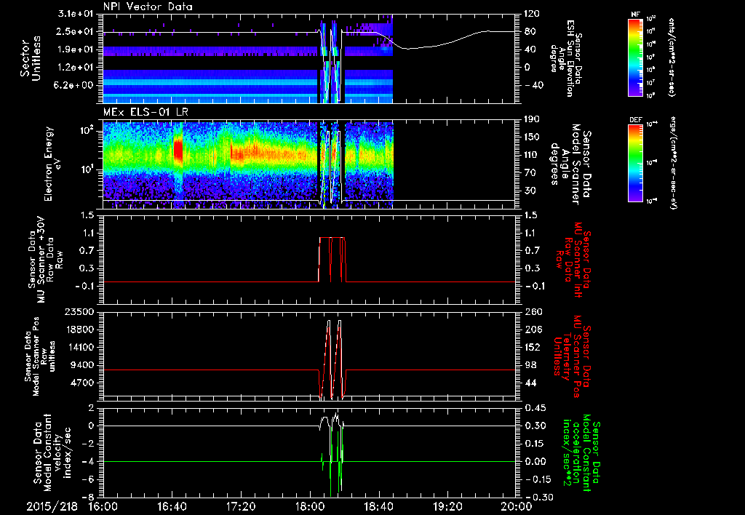Click the 260 telemetry tick label
The height and width of the screenshot is (515, 745).
[533, 312]
